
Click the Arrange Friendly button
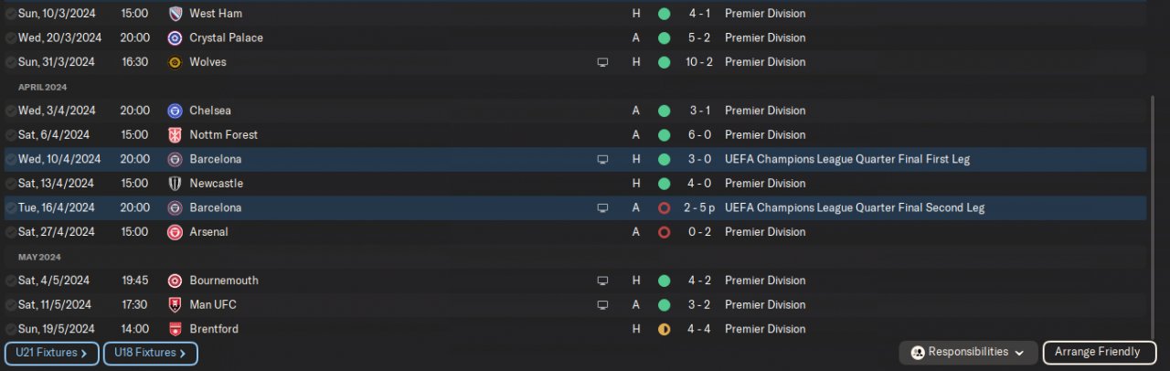[1097, 353]
